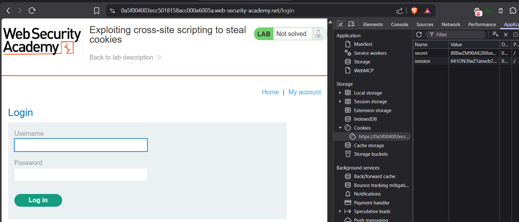Switch to the Network tab
The image size is (519, 222).
point(451,24)
